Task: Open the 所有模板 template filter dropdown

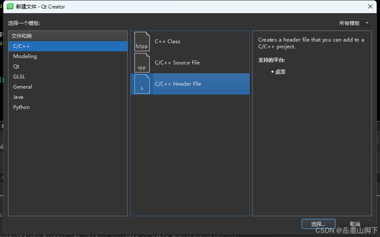Action: pyautogui.click(x=354, y=23)
